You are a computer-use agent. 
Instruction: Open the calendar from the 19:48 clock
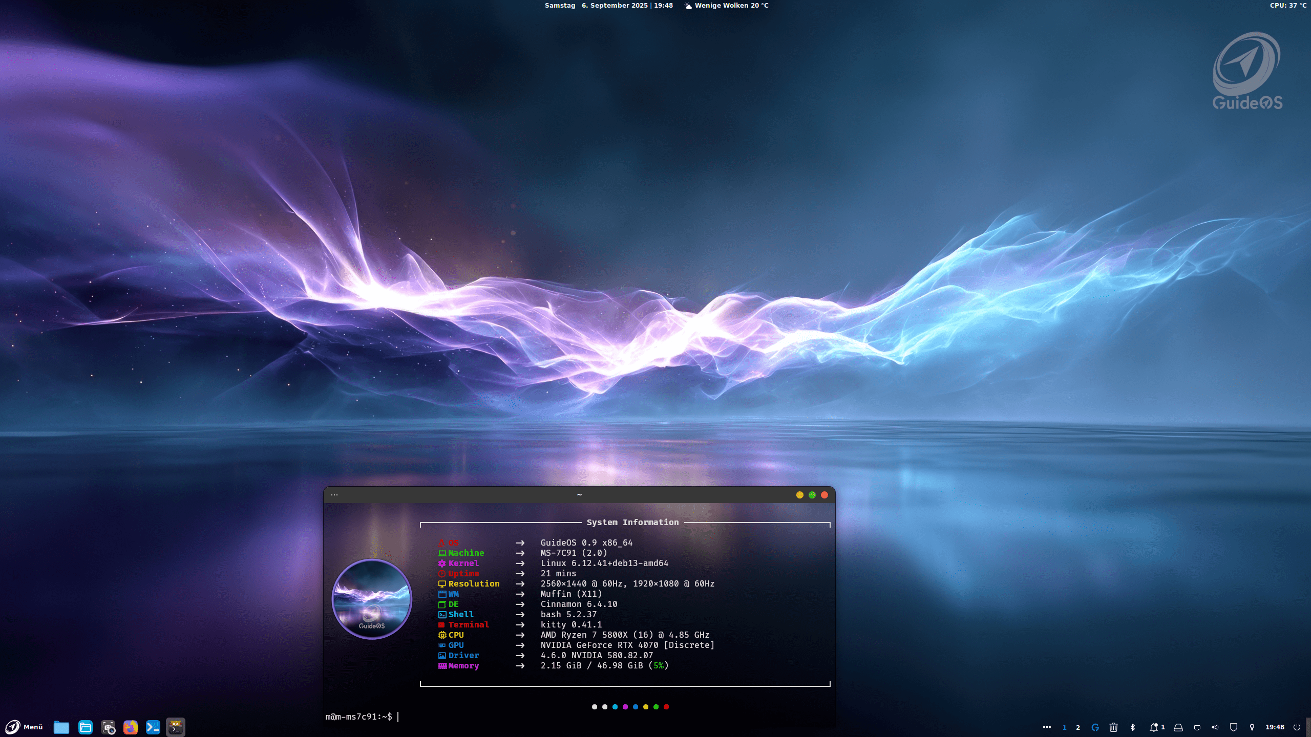pos(1275,727)
